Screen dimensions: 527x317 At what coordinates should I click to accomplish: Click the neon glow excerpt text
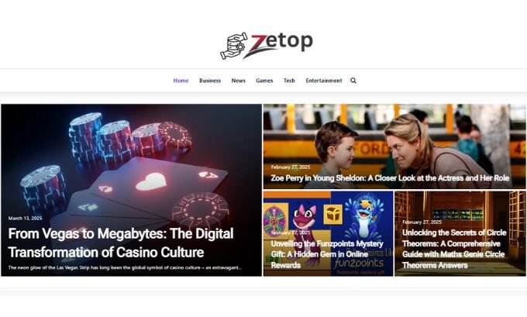[x=125, y=267]
